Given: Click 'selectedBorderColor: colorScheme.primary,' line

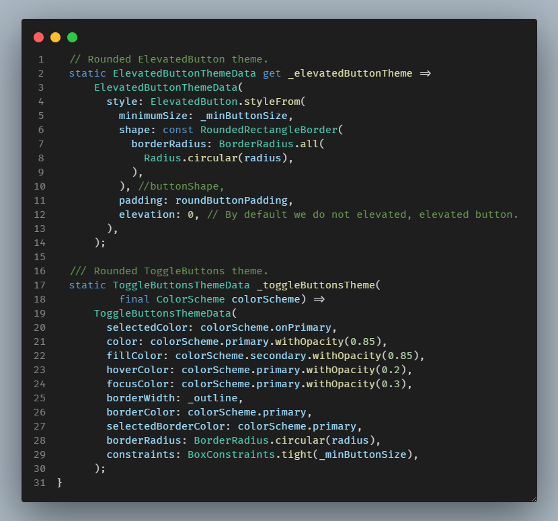Looking at the screenshot, I should click(234, 426).
